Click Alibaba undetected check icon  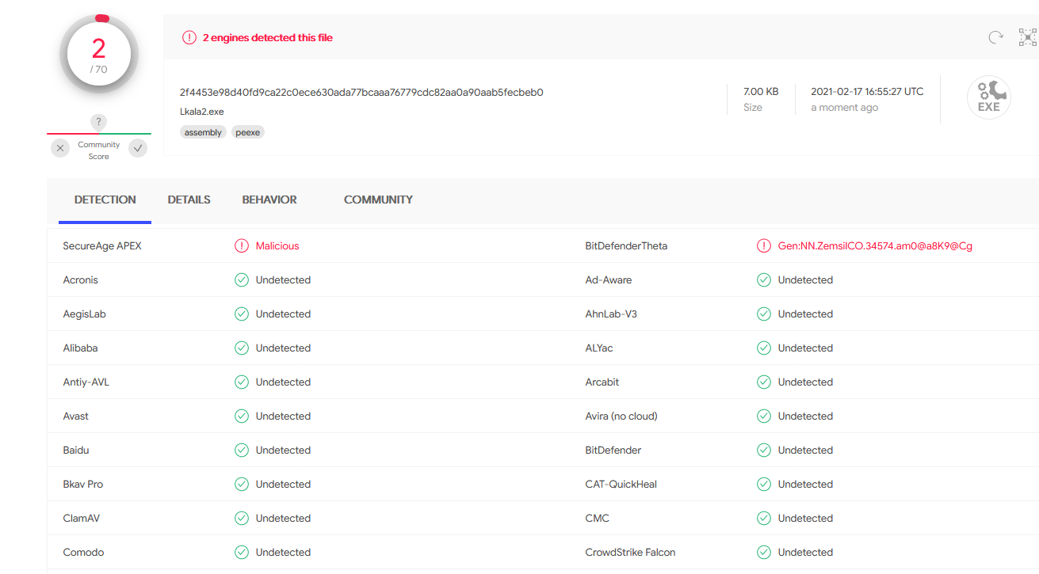click(242, 348)
